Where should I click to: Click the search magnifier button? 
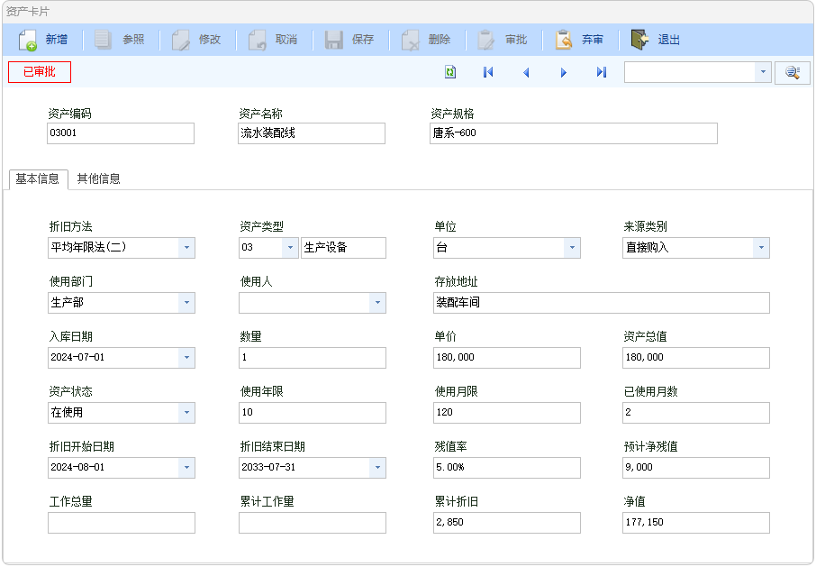(x=793, y=72)
